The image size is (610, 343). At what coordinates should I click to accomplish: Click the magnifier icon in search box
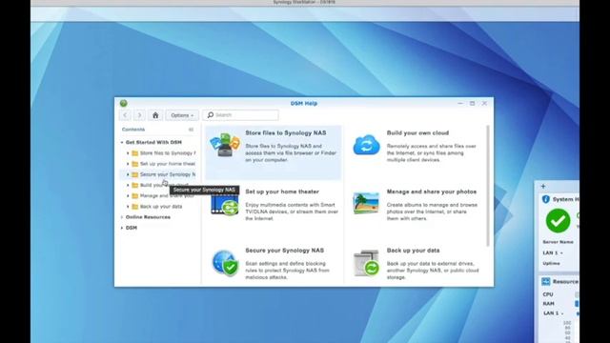coord(210,115)
